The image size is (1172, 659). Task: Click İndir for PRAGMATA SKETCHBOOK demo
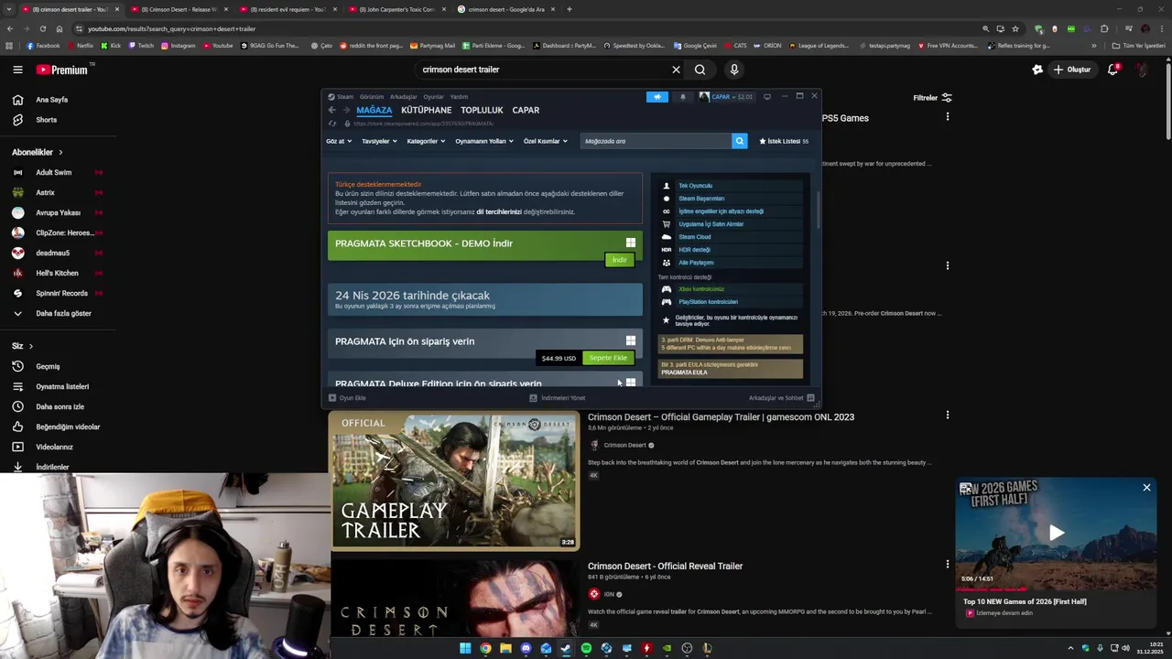[619, 260]
